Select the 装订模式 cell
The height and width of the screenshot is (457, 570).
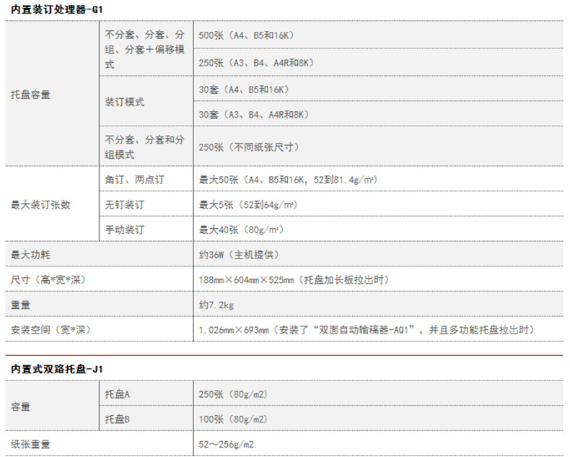pyautogui.click(x=124, y=103)
